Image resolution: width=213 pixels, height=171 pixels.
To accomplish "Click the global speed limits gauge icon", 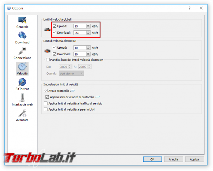I will coord(48,29).
